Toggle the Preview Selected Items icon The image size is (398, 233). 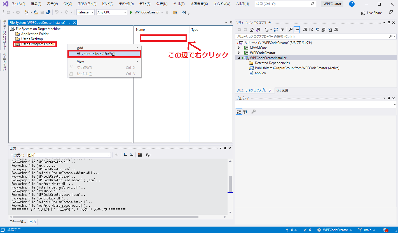pos(297,30)
